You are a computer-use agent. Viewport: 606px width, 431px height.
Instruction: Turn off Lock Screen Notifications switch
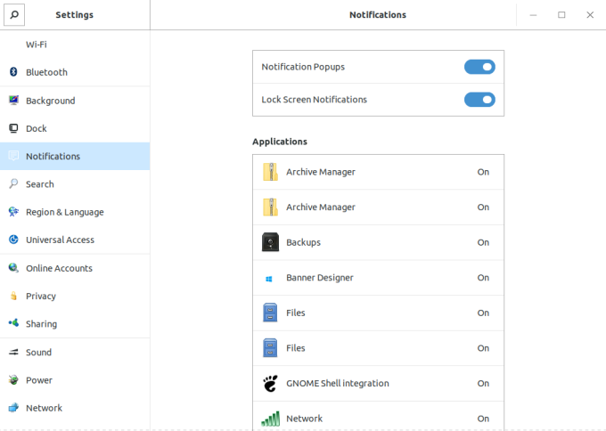pos(479,100)
